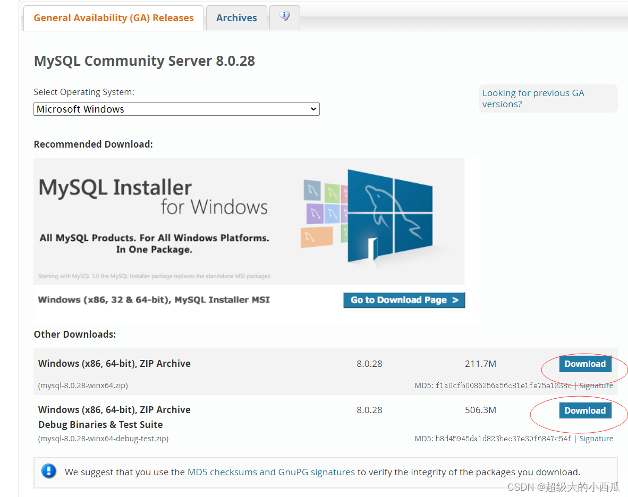Click the MD5 hash starting with f1a0cfb
The image size is (628, 497).
coord(503,385)
